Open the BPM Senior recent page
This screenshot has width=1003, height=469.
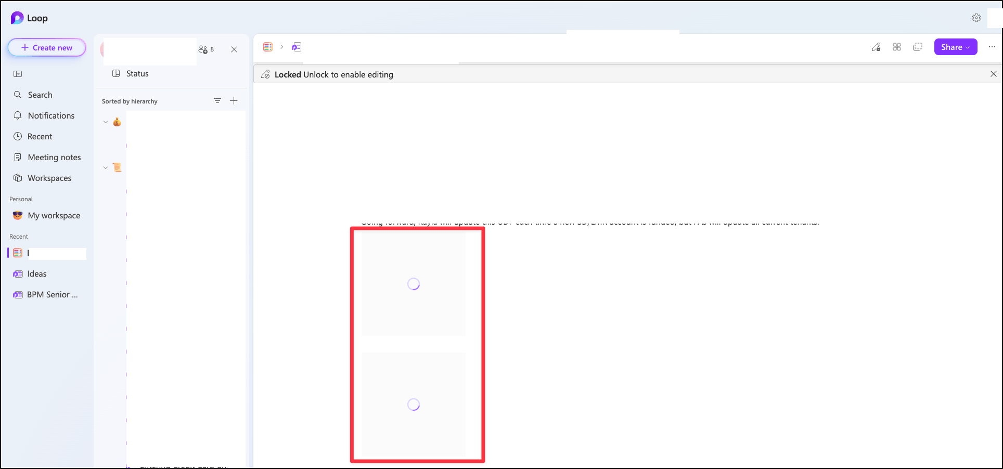coord(53,294)
